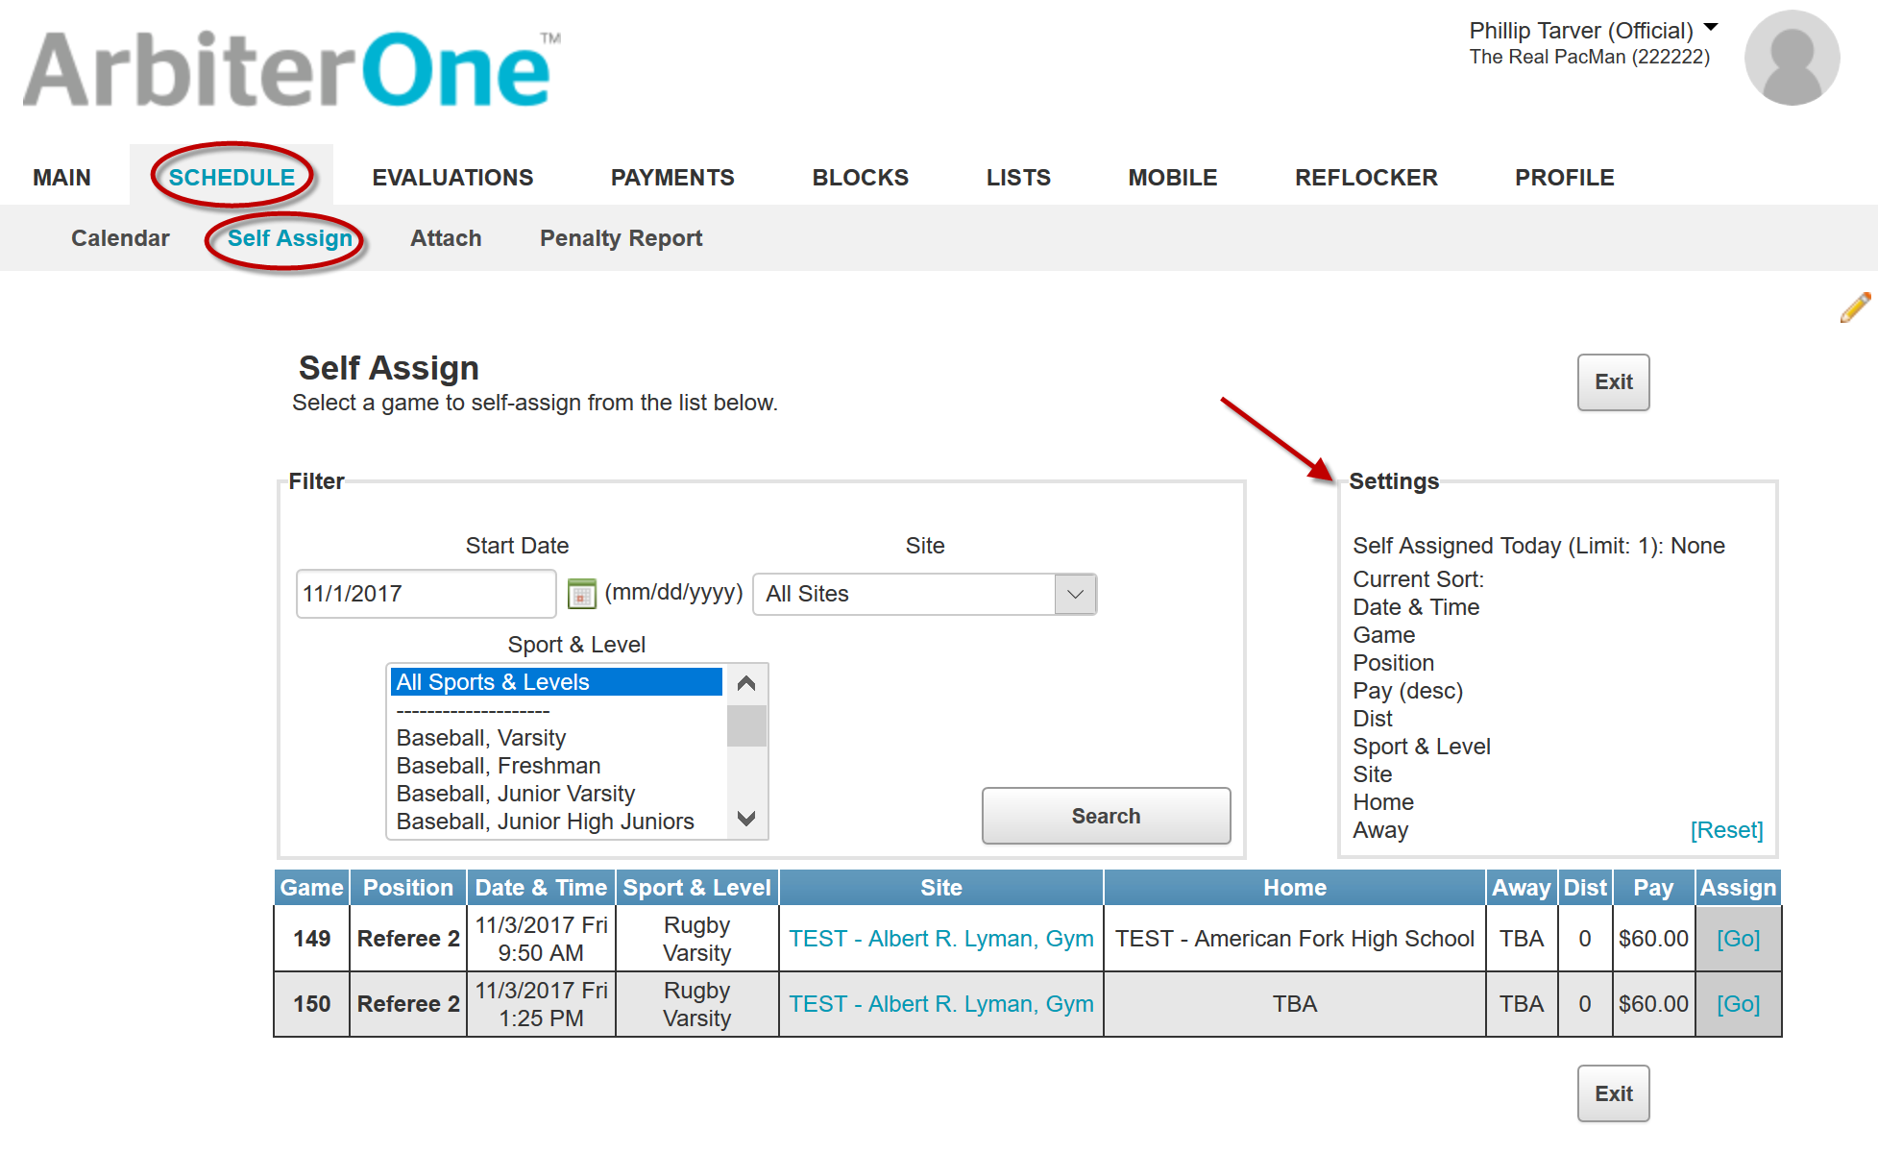Go to the Calendar submenu
Image resolution: width=1878 pixels, height=1153 pixels.
click(120, 238)
